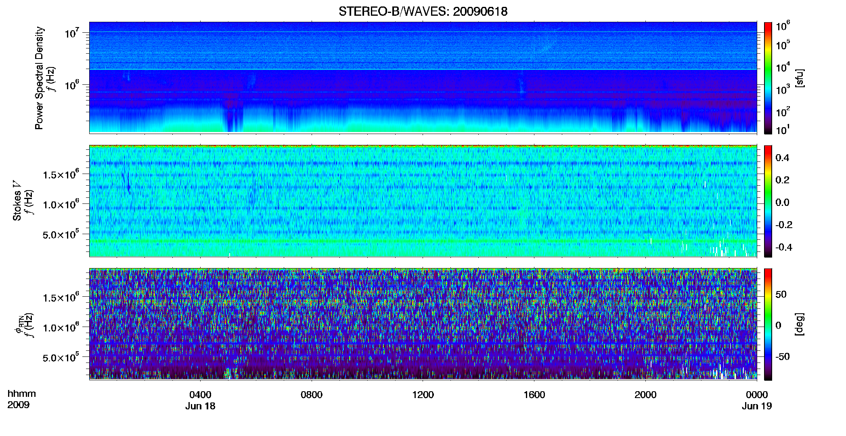Click the 1.0×10^6 tick on the φRTN axis
Screen dimensions: 846x436
pyautogui.click(x=61, y=327)
